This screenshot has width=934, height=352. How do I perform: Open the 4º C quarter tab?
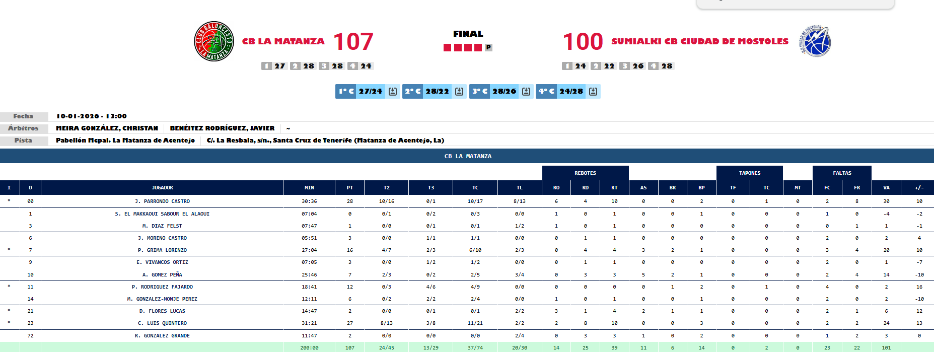click(x=546, y=91)
